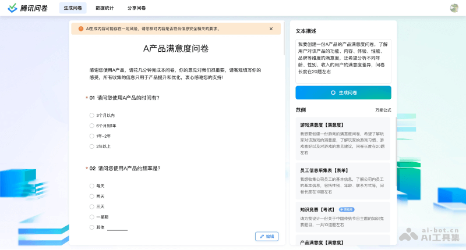This screenshot has height=250, width=466.
Task: Select the 6个月到1年 radio option
Action: (x=91, y=126)
